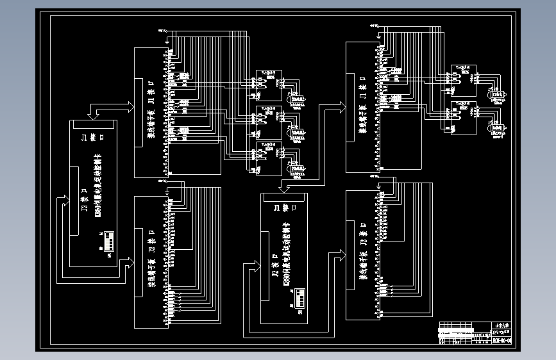The image size is (556, 360).
Task: Select the middle servo driver box in center
Action: click(x=269, y=122)
